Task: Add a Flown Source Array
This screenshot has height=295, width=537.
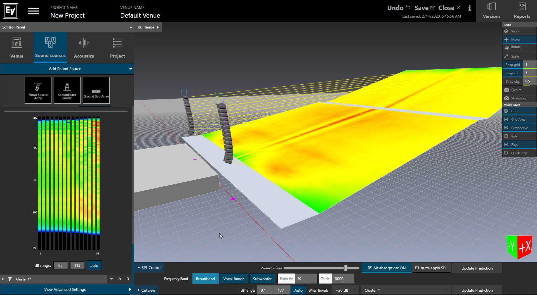Action: coord(38,90)
